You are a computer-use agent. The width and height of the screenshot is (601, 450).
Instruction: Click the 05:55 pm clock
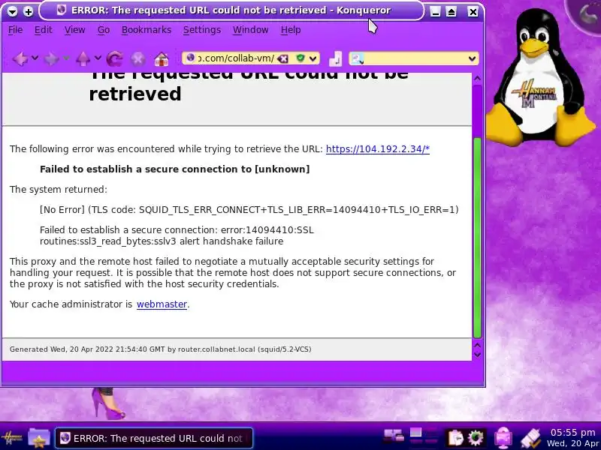coord(573,433)
